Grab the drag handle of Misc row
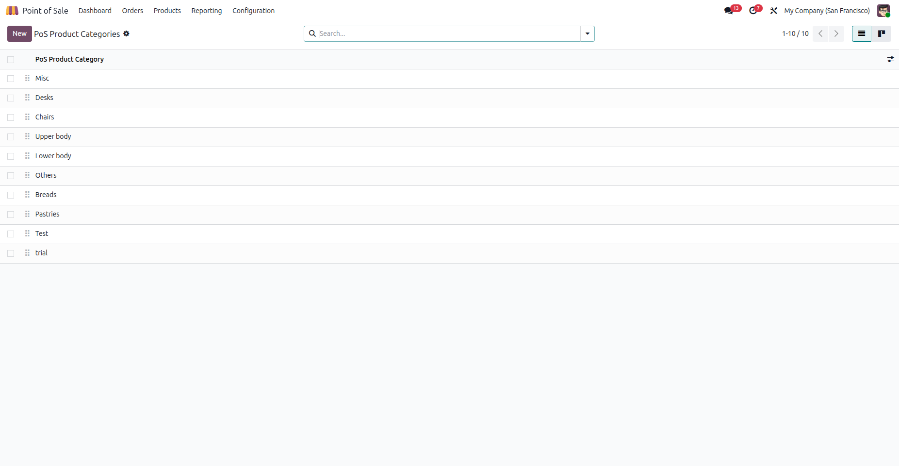This screenshot has width=899, height=466. click(27, 78)
